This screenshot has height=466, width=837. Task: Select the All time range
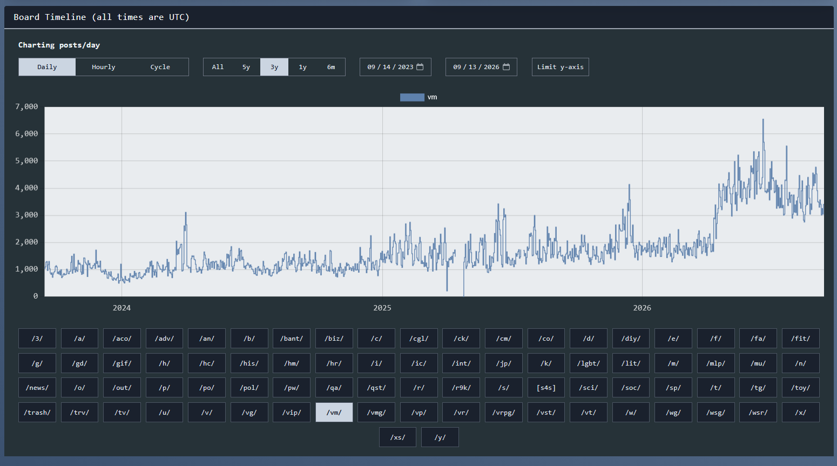point(218,67)
